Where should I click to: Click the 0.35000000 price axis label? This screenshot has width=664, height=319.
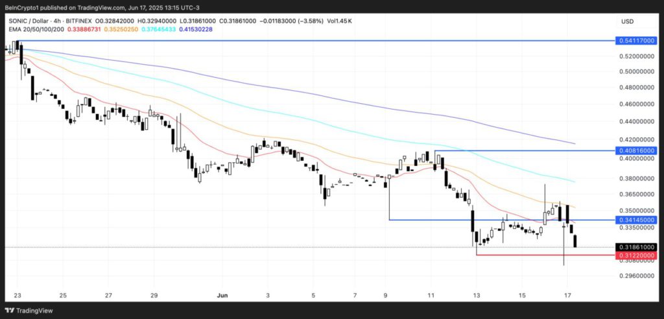coord(637,211)
